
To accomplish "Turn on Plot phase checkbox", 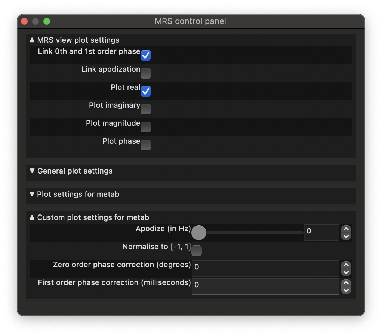I will [x=145, y=145].
